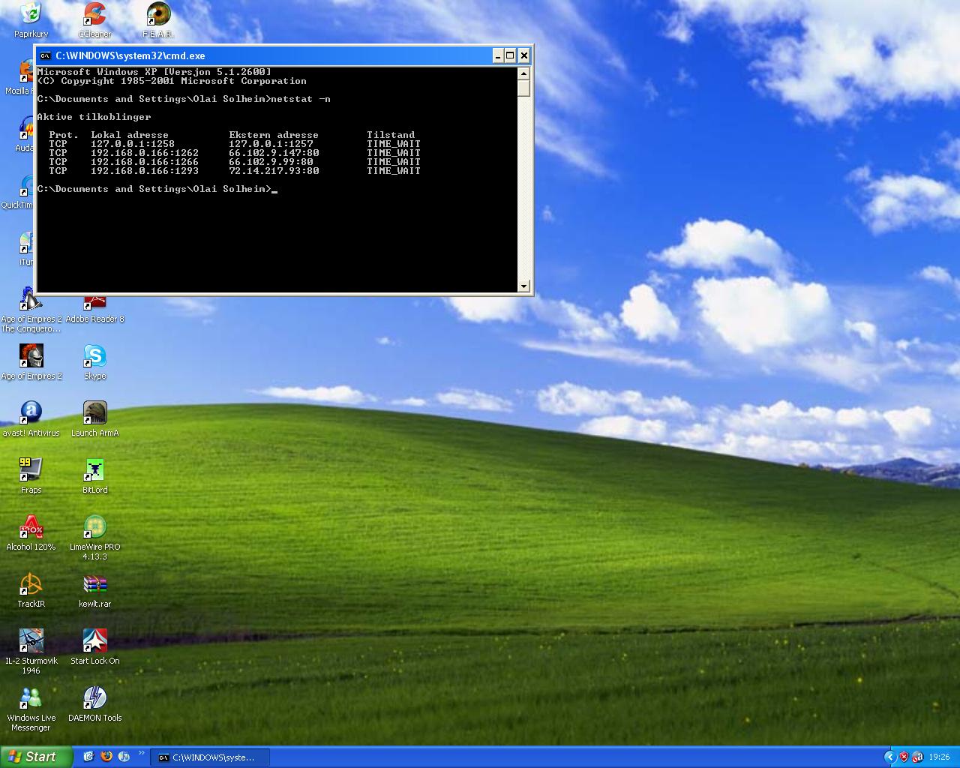Click the 'Aktive tilkoblinger' heading text
Screen dimensions: 960x768
coord(94,117)
